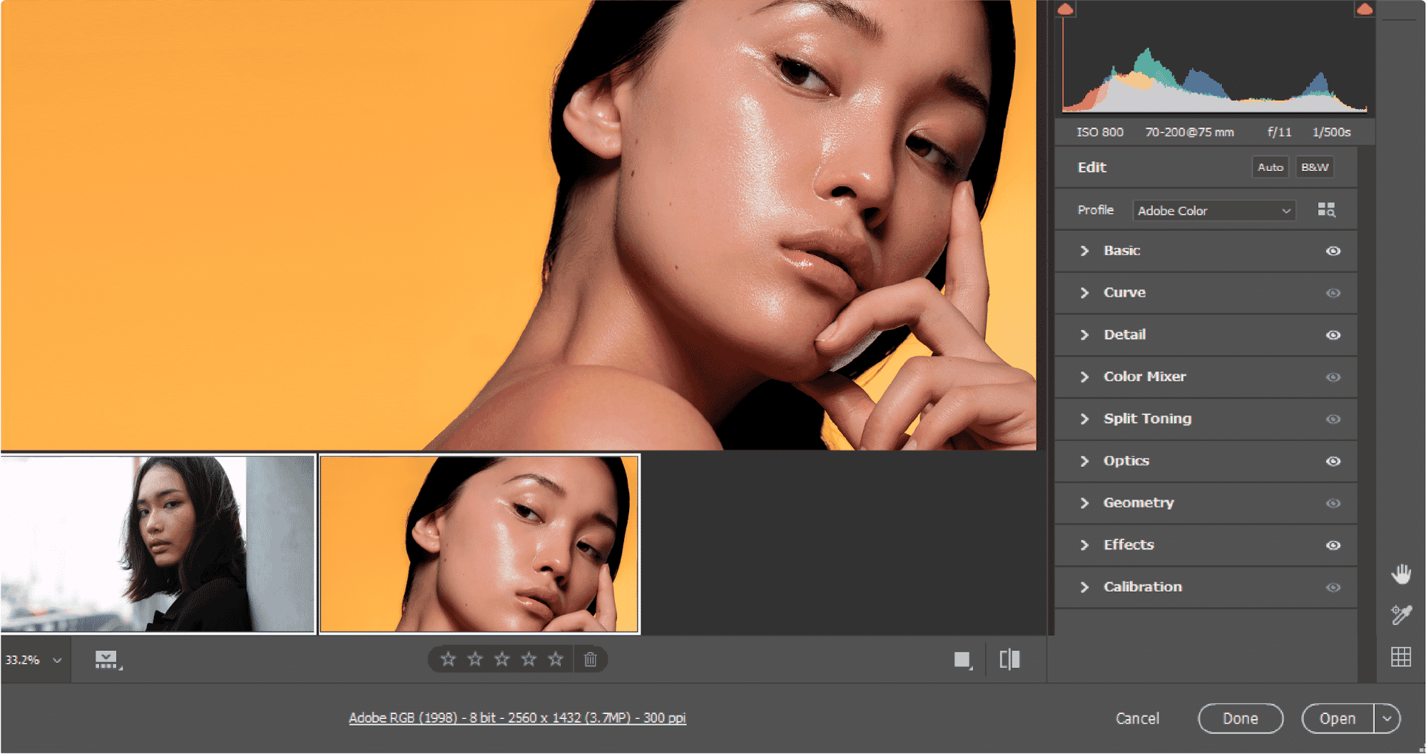Open the Adobe Color profile dropdown
The width and height of the screenshot is (1426, 754).
(1213, 211)
